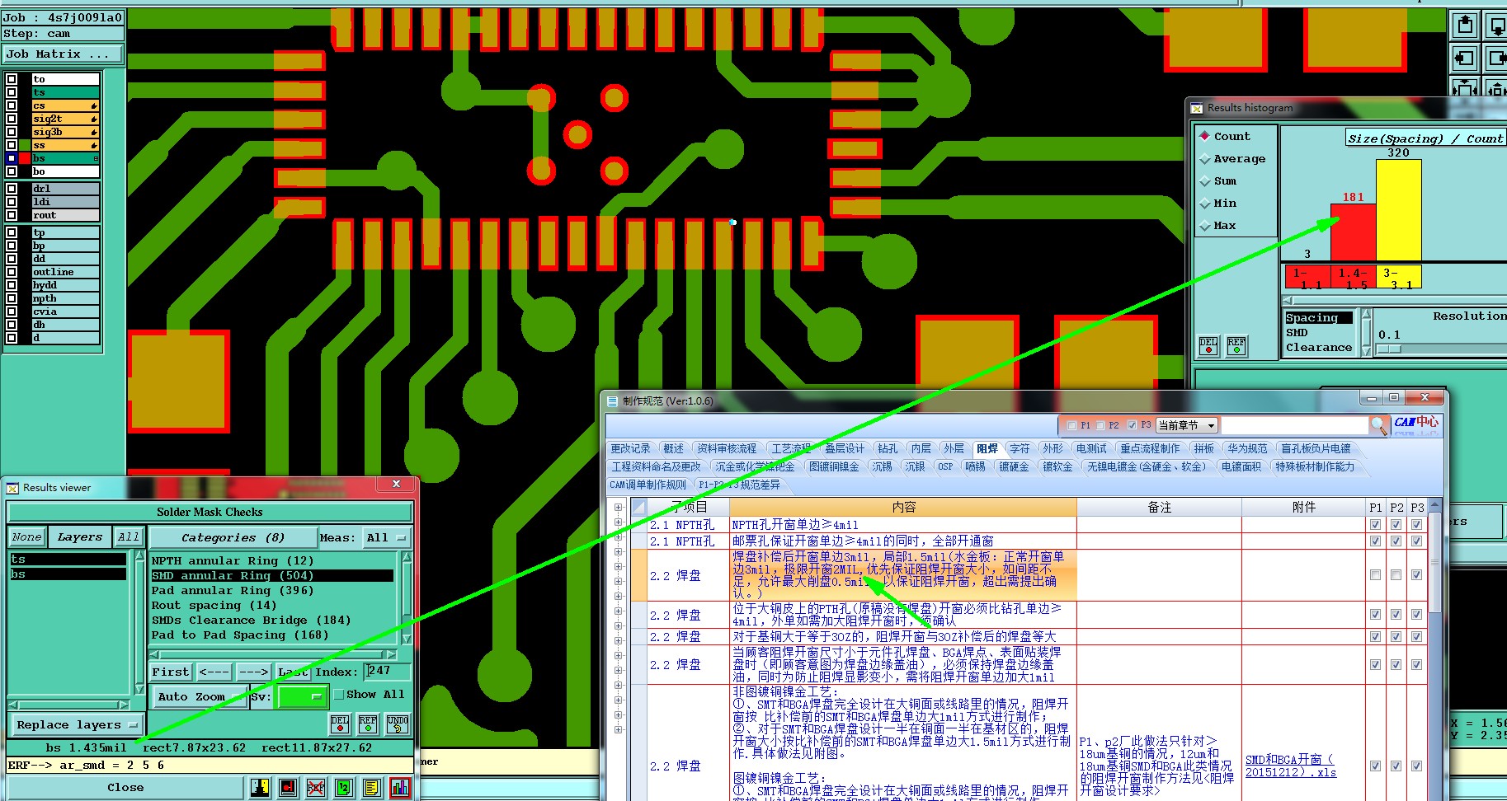The image size is (1507, 801).
Task: Switch to the 钻孔 tab
Action: tap(888, 449)
